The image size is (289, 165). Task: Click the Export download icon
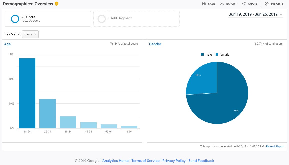[x=222, y=4]
